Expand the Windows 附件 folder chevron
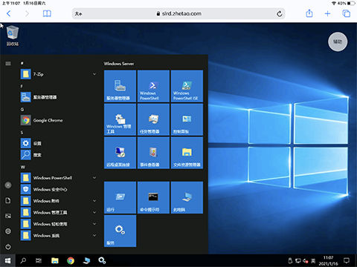The height and width of the screenshot is (267, 357). click(94, 201)
